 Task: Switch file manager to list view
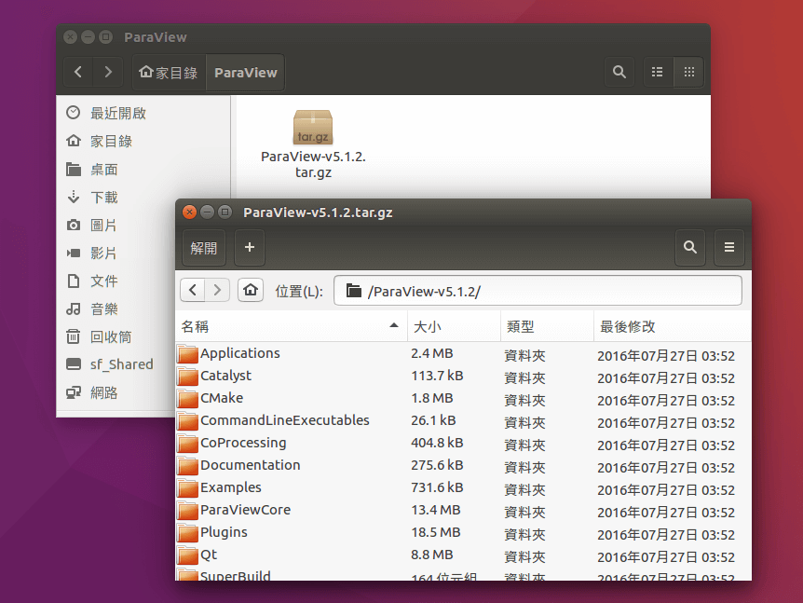(658, 72)
